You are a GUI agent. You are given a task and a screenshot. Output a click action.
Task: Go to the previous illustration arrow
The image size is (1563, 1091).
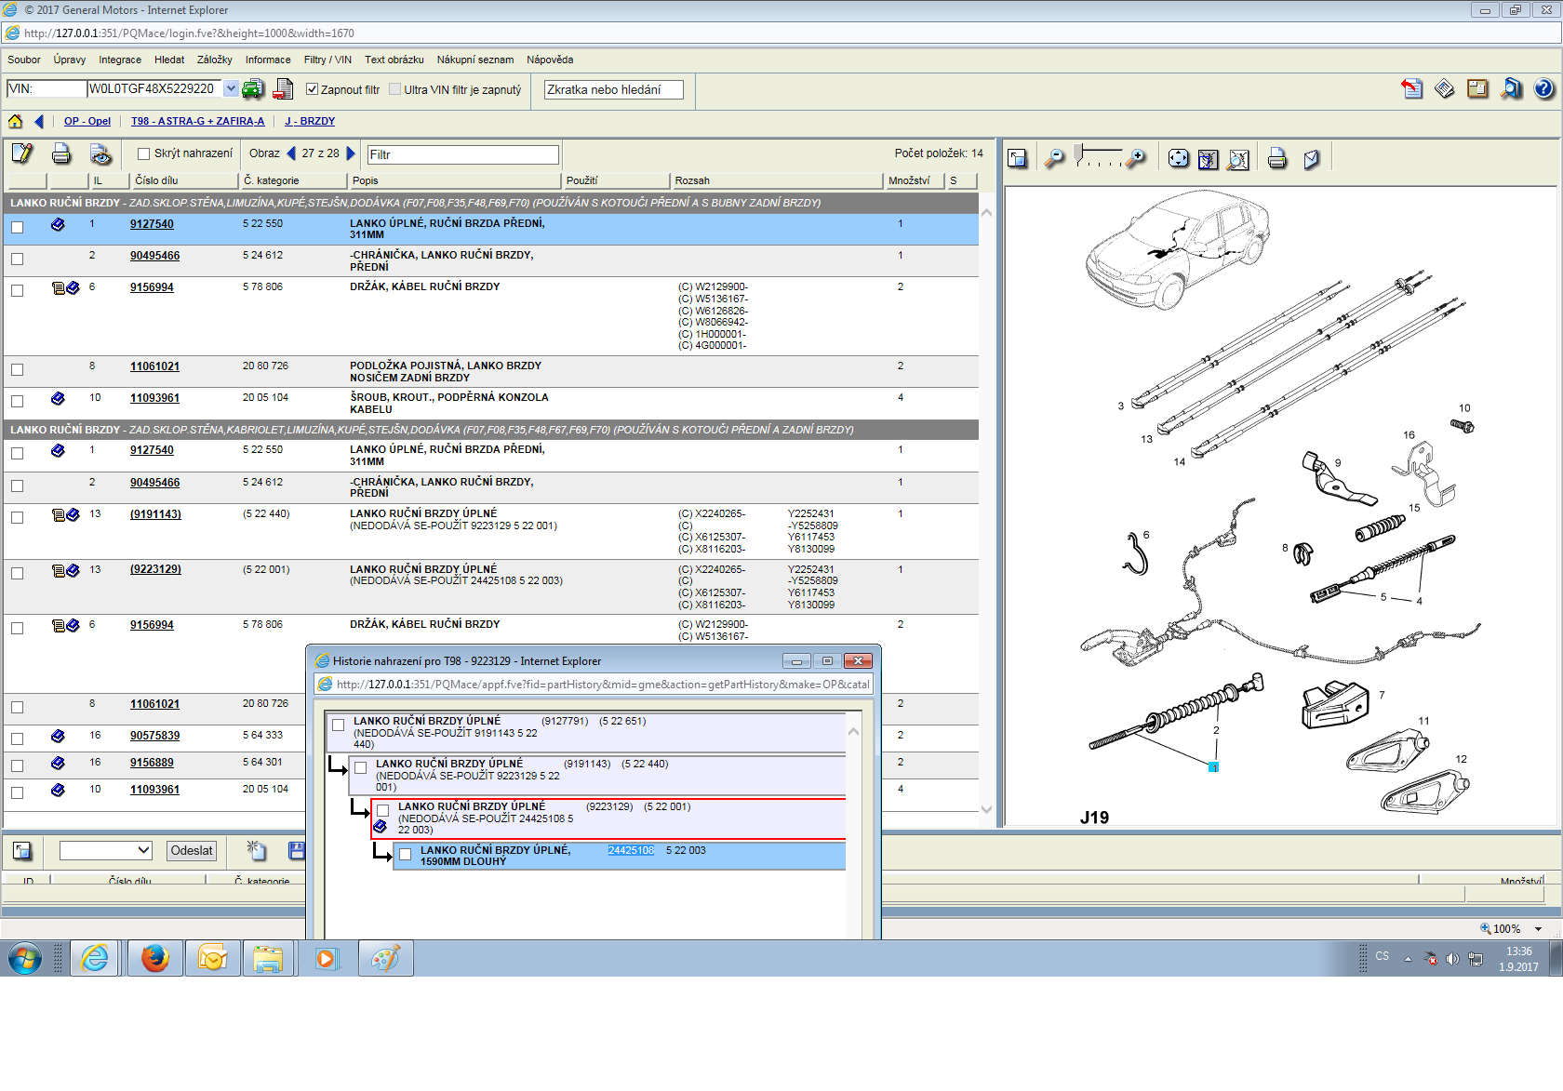click(291, 153)
